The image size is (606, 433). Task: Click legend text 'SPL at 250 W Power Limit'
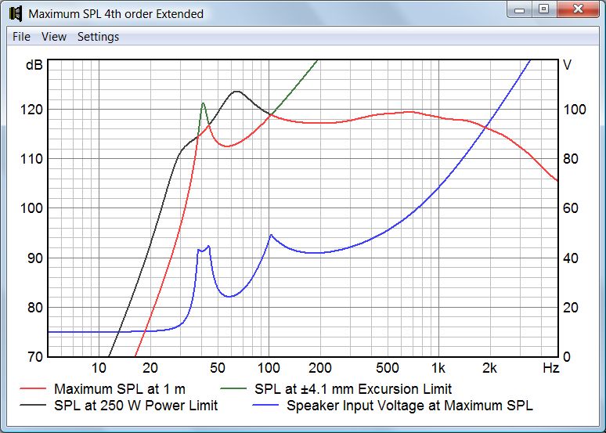click(136, 405)
